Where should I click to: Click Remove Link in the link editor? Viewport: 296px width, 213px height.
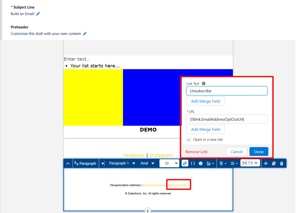click(196, 151)
